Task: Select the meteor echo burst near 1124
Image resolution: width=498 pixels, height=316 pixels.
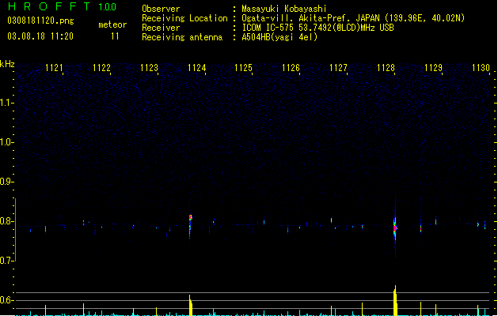Action: (x=190, y=222)
